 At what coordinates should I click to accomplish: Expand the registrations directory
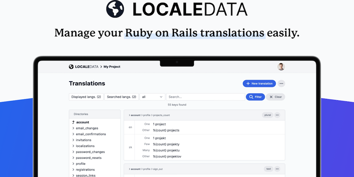pyautogui.click(x=84, y=169)
